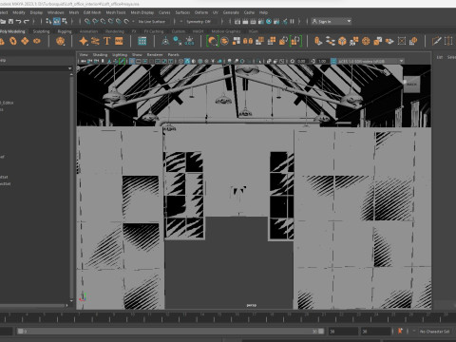Screen dimensions: 456x342
Task: Click the playback range slider bar
Action: (171, 332)
